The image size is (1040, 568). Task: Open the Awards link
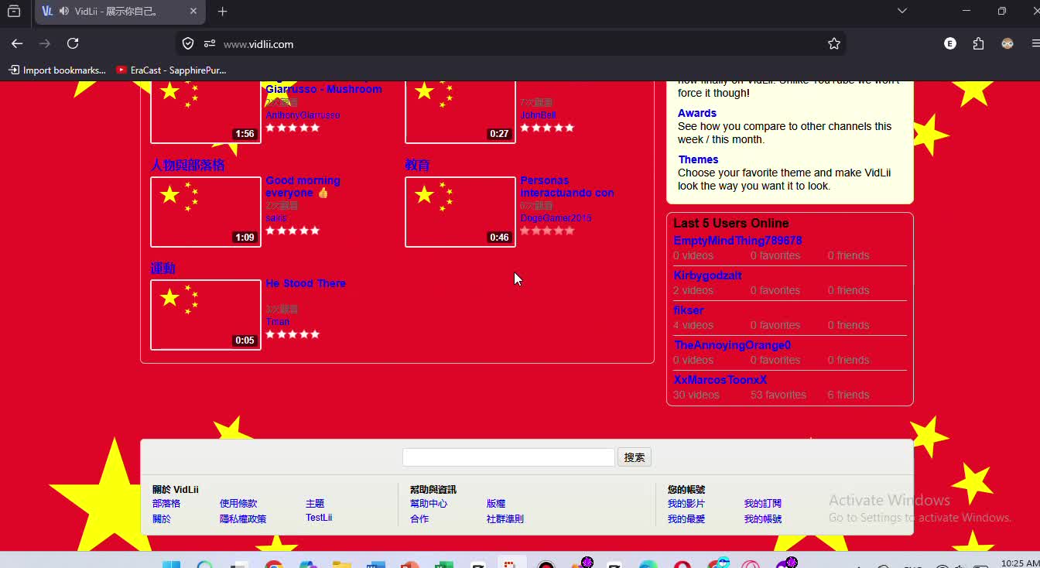pos(696,112)
